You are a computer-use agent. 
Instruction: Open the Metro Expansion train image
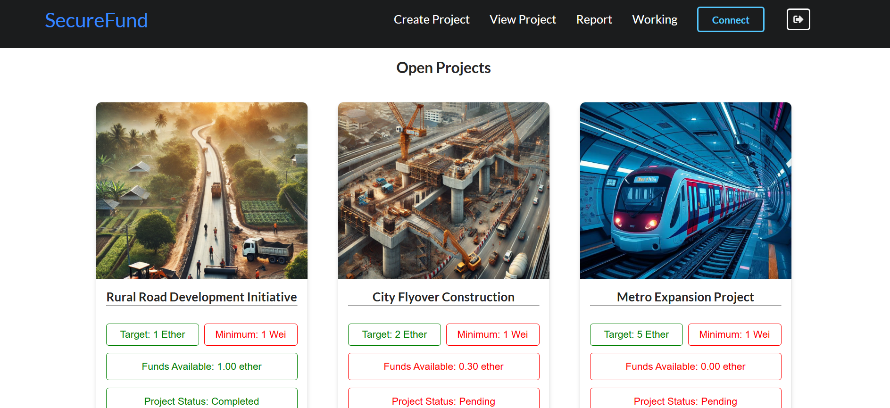click(x=686, y=191)
